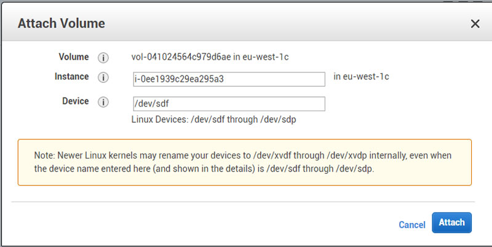Screen dimensions: 492x247
Task: Click the /dev/sdf value in Device box
Action: tap(151, 103)
